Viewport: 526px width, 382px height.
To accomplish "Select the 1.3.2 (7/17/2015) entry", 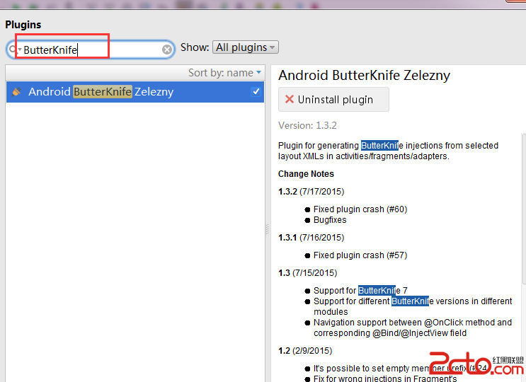I will 311,192.
